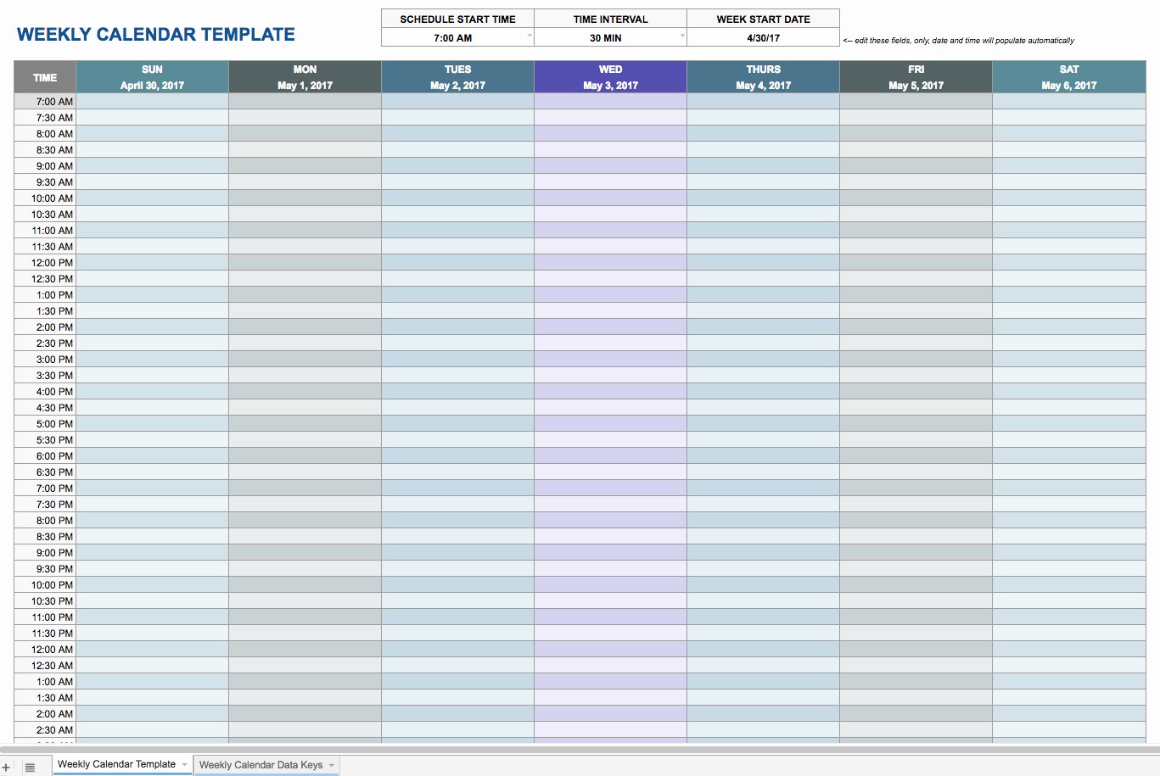Select the Wednesday cell at 2:00 PM
This screenshot has height=776, width=1160.
coord(610,327)
